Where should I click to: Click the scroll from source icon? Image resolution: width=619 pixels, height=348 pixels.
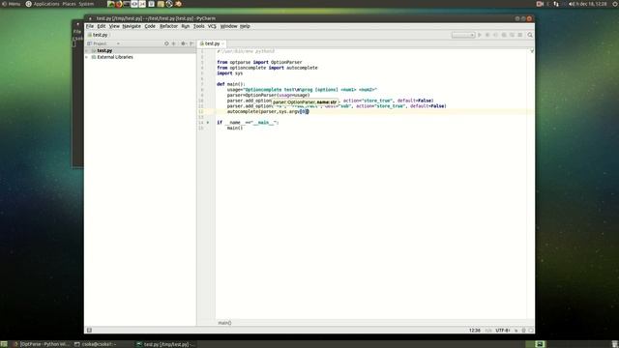coord(166,43)
